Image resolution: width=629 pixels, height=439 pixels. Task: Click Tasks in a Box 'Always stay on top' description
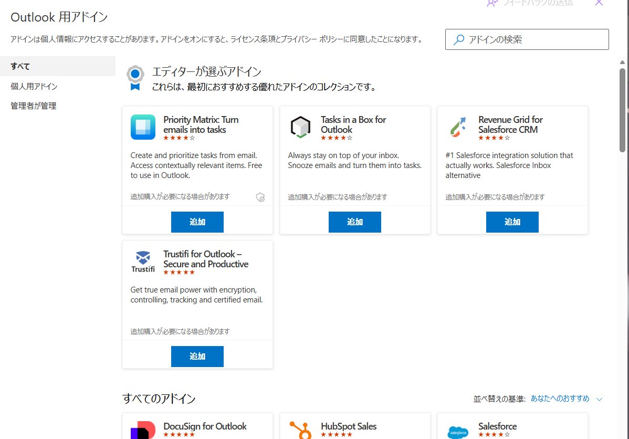pyautogui.click(x=354, y=161)
